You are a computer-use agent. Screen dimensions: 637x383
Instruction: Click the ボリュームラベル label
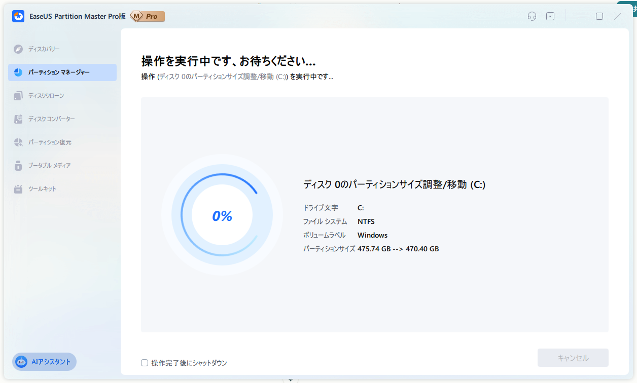click(x=325, y=235)
